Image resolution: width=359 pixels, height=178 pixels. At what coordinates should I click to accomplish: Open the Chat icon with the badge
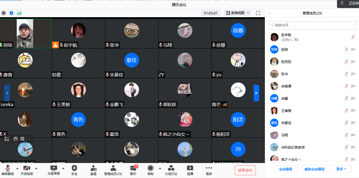click(133, 168)
